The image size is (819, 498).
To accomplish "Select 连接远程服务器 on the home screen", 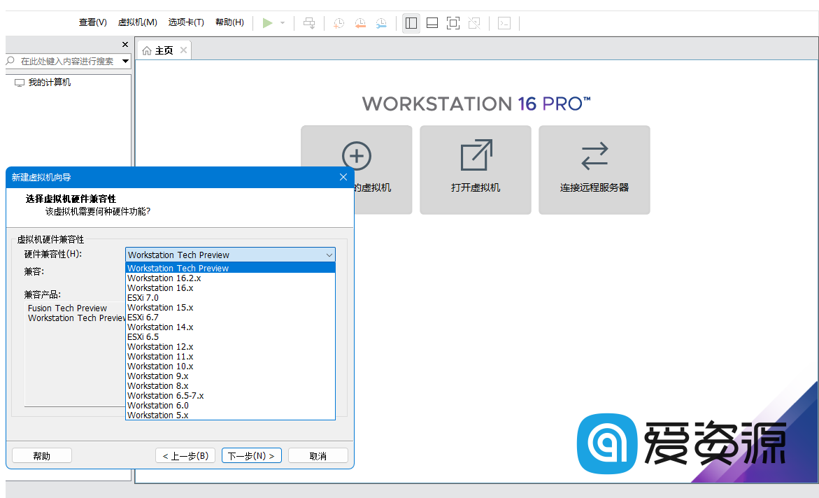I will [x=594, y=169].
